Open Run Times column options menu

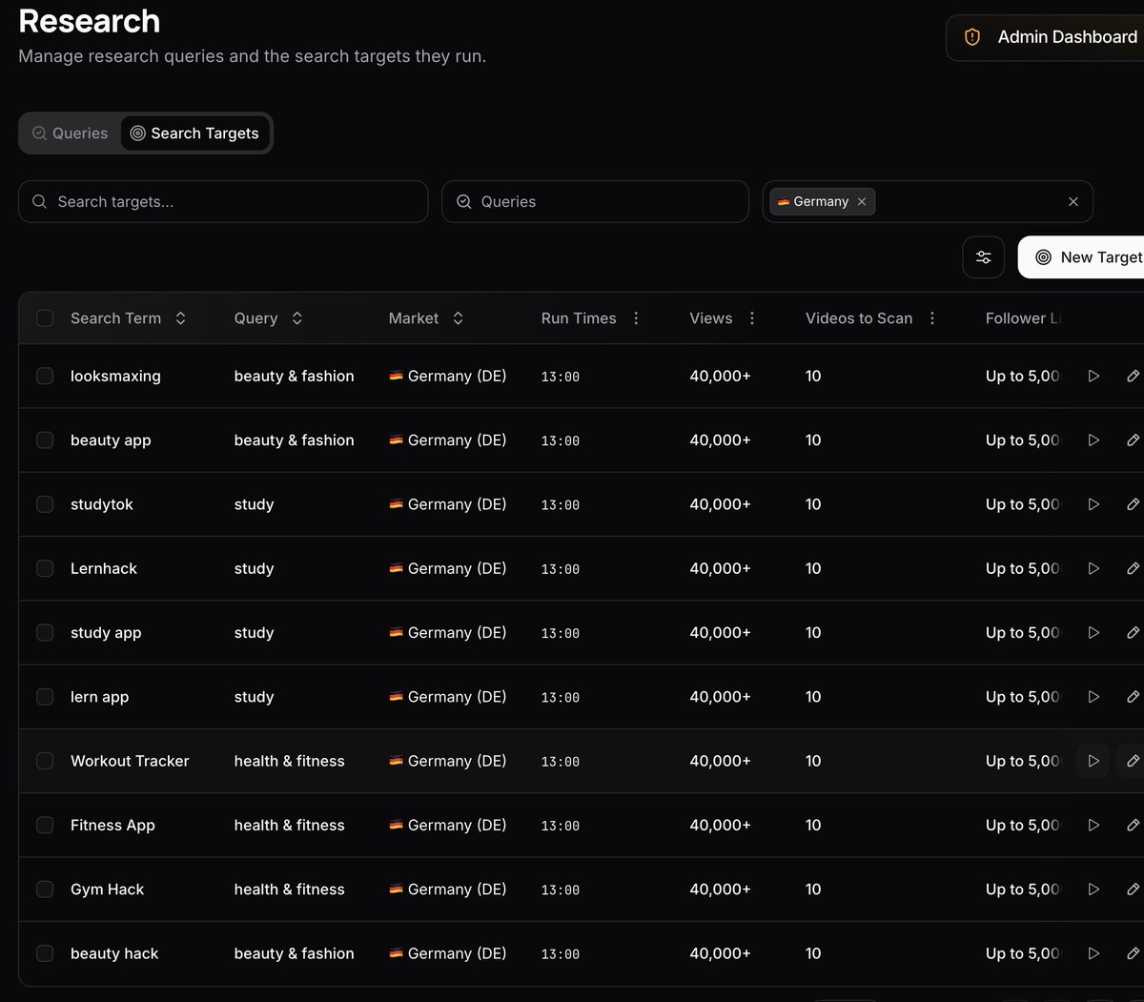click(x=636, y=318)
